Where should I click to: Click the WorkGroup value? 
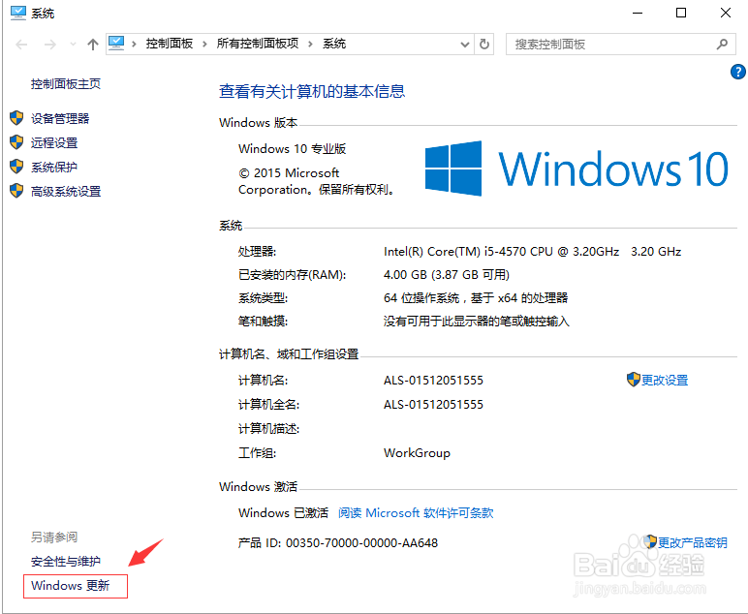click(x=417, y=453)
